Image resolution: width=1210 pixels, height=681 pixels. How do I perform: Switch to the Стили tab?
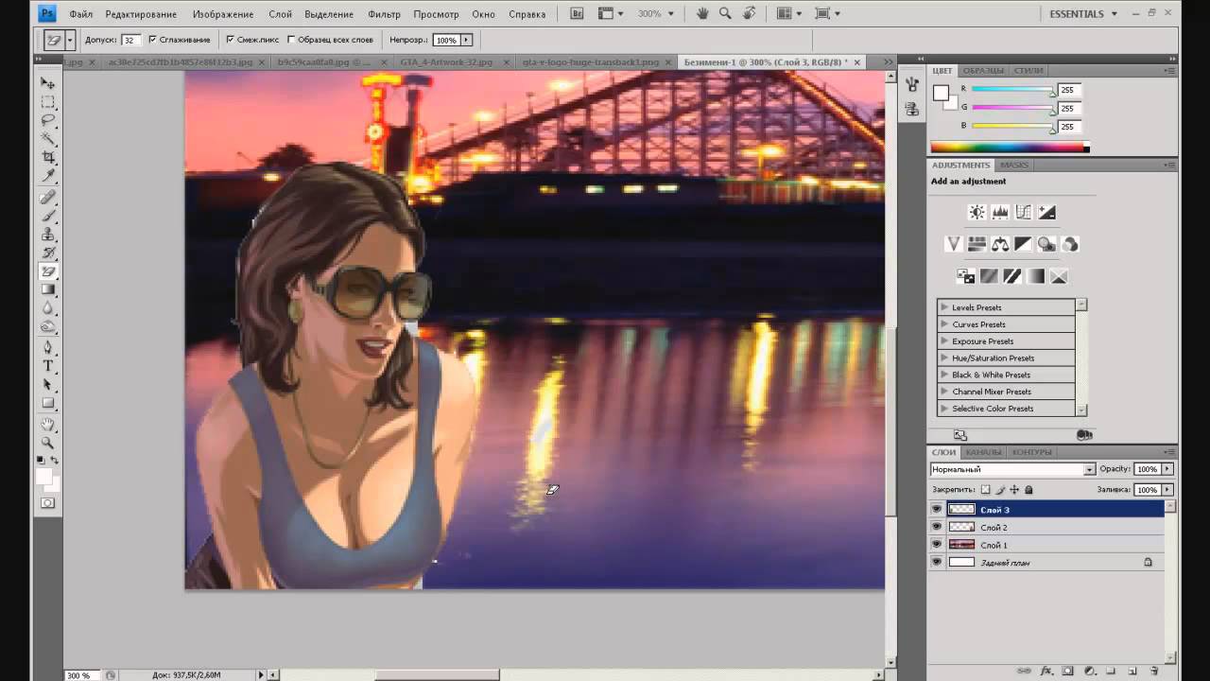click(1028, 71)
